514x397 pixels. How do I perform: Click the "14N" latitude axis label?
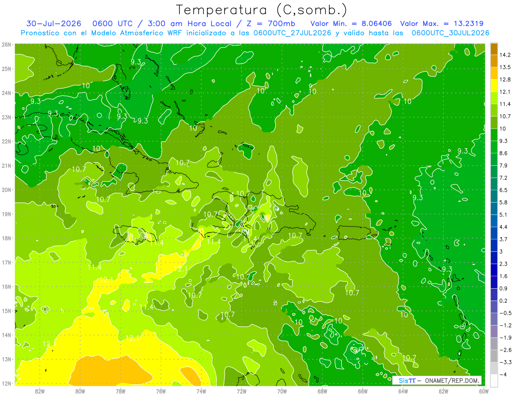click(x=6, y=335)
